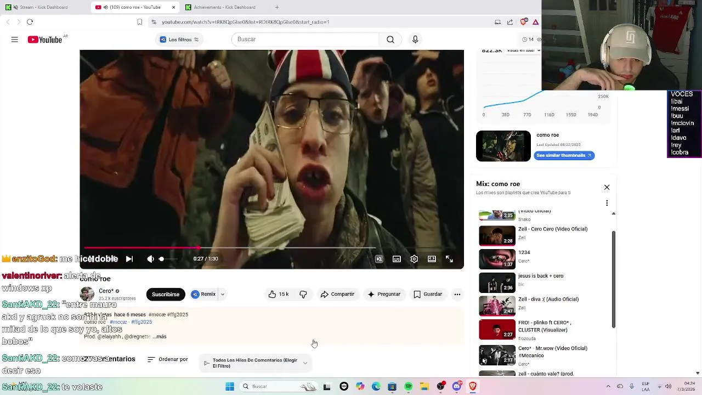Open the Ordenar por sort menu
The width and height of the screenshot is (702, 395).
pos(168,359)
